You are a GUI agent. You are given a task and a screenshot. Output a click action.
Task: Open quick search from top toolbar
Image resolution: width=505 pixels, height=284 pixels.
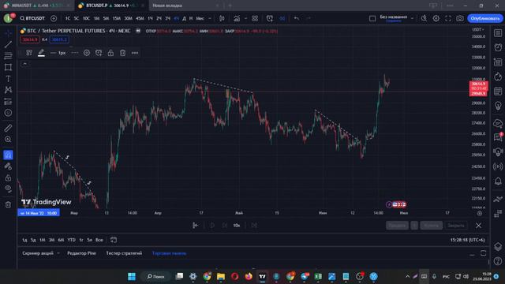tap(424, 18)
